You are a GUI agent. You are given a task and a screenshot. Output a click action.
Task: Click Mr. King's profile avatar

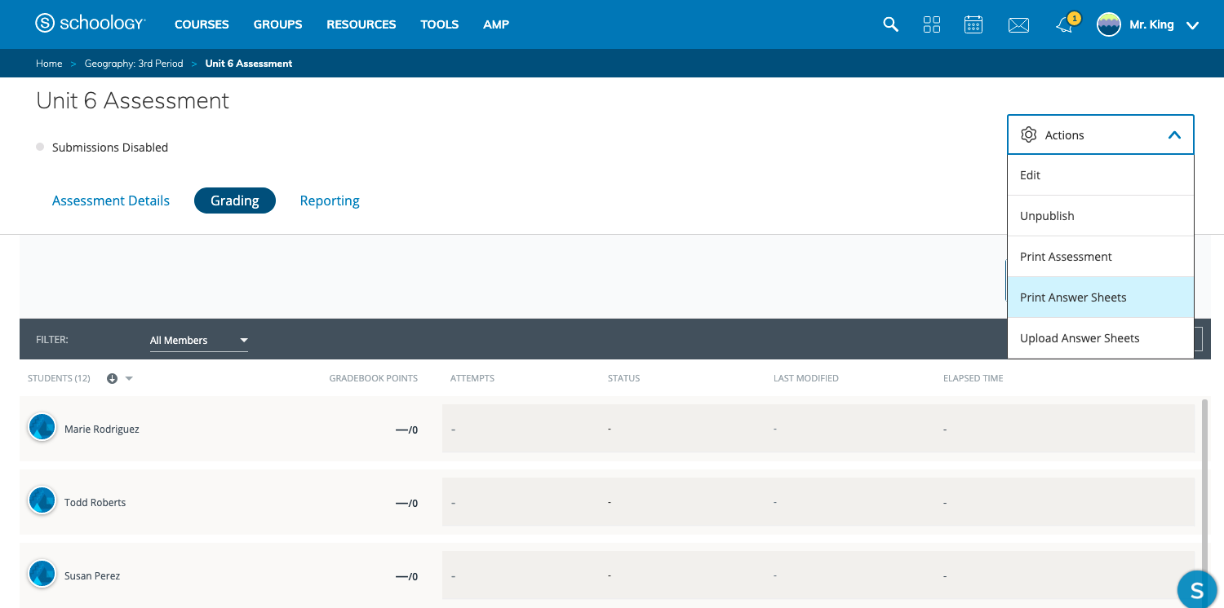(x=1108, y=24)
